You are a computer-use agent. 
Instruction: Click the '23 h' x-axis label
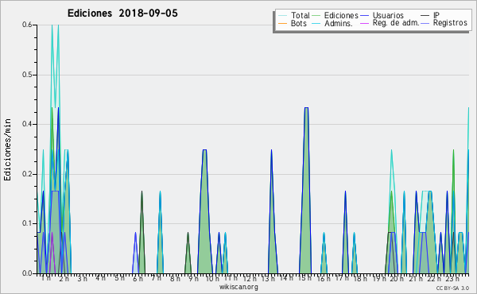click(x=452, y=278)
